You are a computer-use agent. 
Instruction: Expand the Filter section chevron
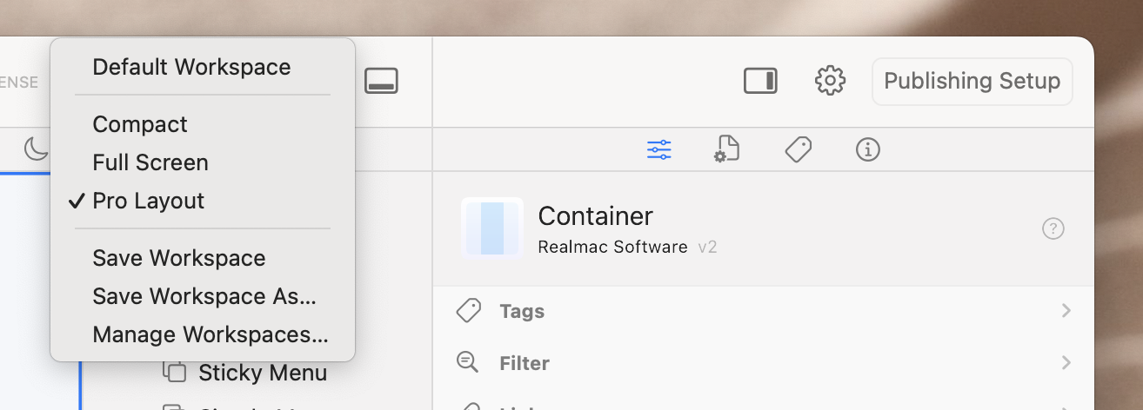(x=1066, y=363)
